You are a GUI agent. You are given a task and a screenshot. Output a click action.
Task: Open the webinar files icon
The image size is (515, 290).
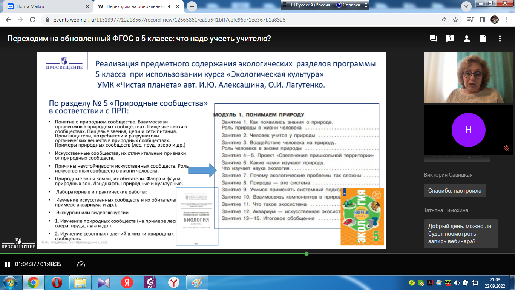[x=483, y=39]
